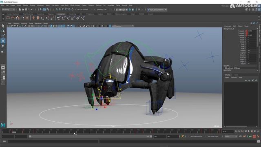
Task: Open animation preferences icon
Action: [x=258, y=136]
